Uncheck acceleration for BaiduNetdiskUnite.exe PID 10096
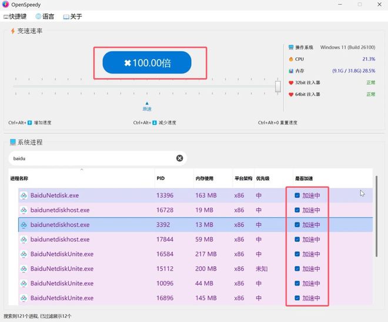This screenshot has width=388, height=322. point(297,283)
